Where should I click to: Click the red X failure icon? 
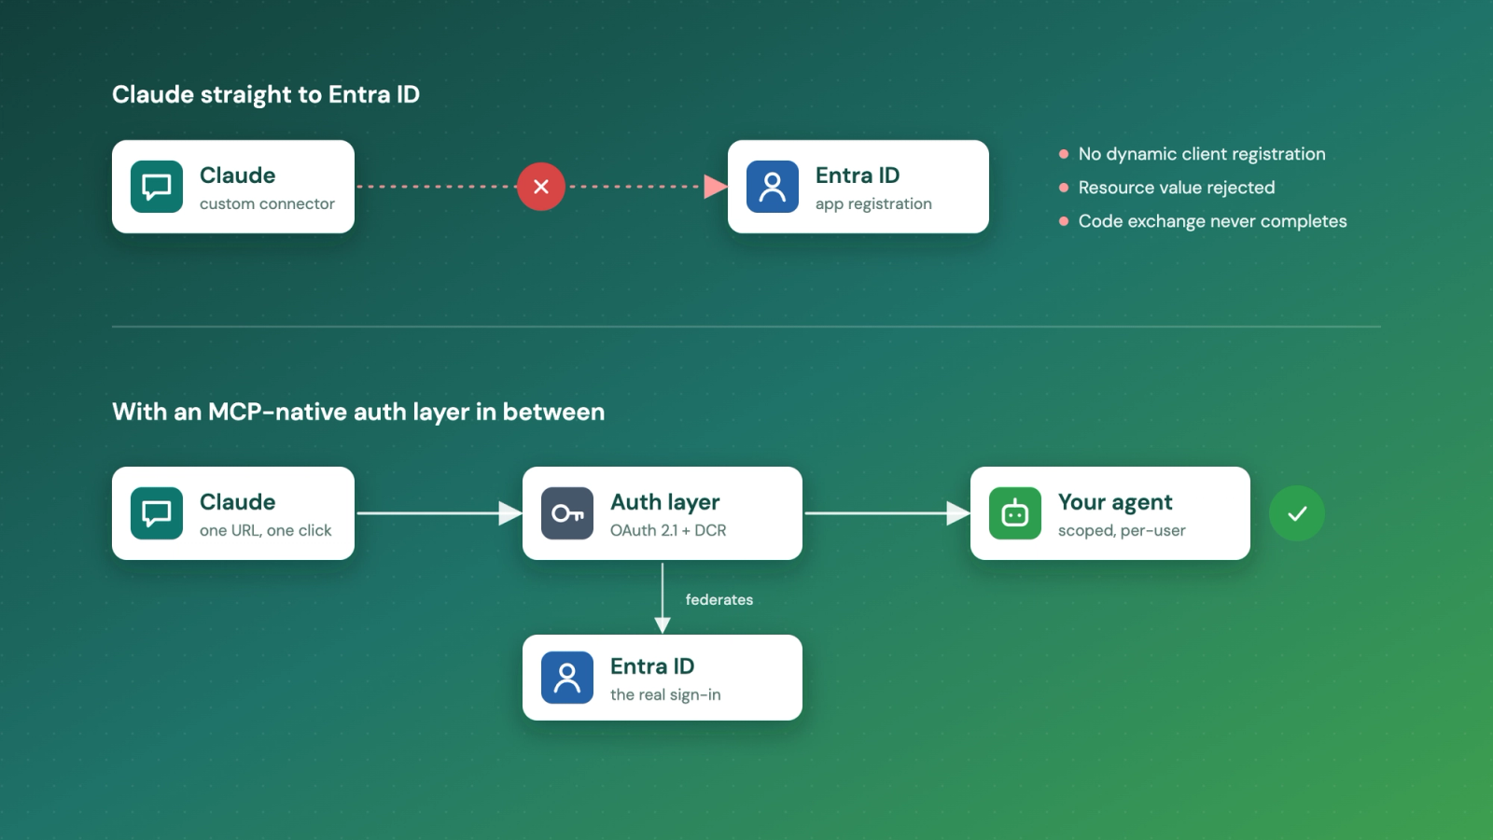(x=541, y=187)
